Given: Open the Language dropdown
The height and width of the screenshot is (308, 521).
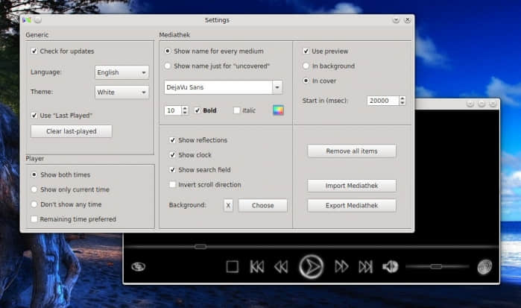Looking at the screenshot, I should (x=122, y=72).
